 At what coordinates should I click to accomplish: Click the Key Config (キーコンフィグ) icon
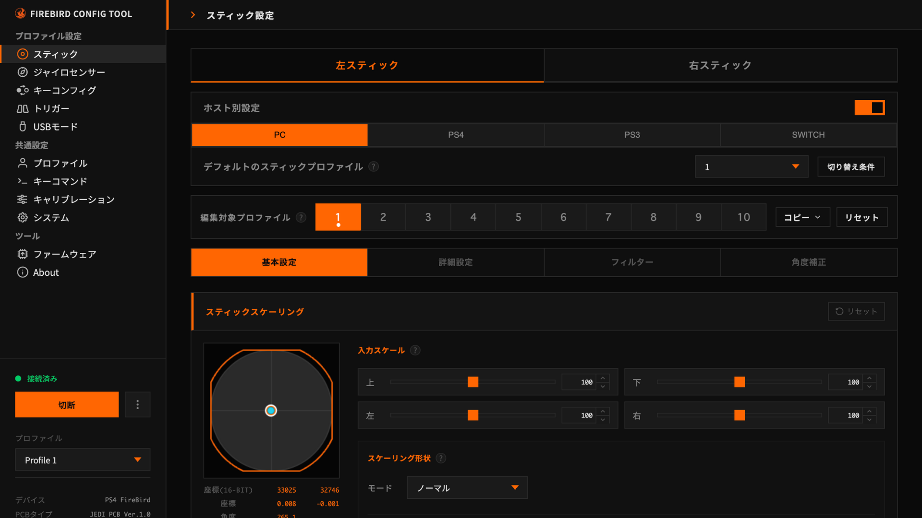(23, 90)
